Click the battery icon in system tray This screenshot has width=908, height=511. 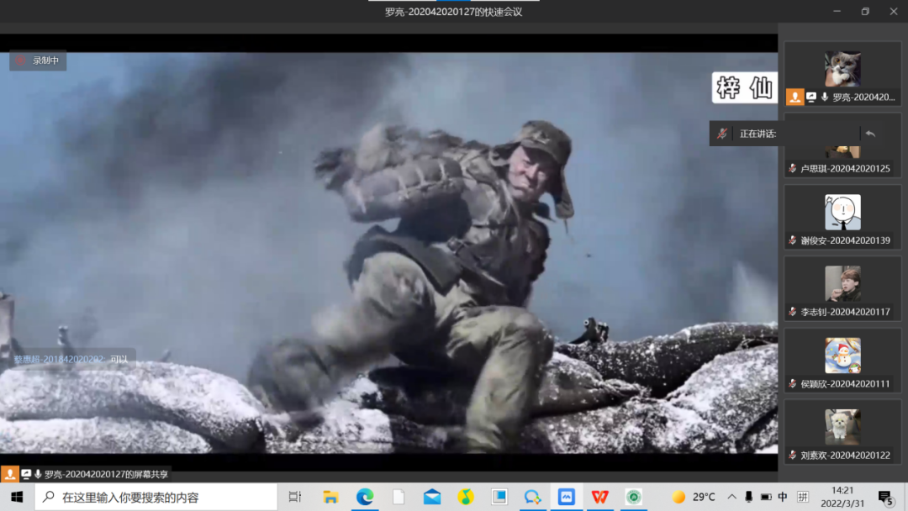[x=766, y=497]
